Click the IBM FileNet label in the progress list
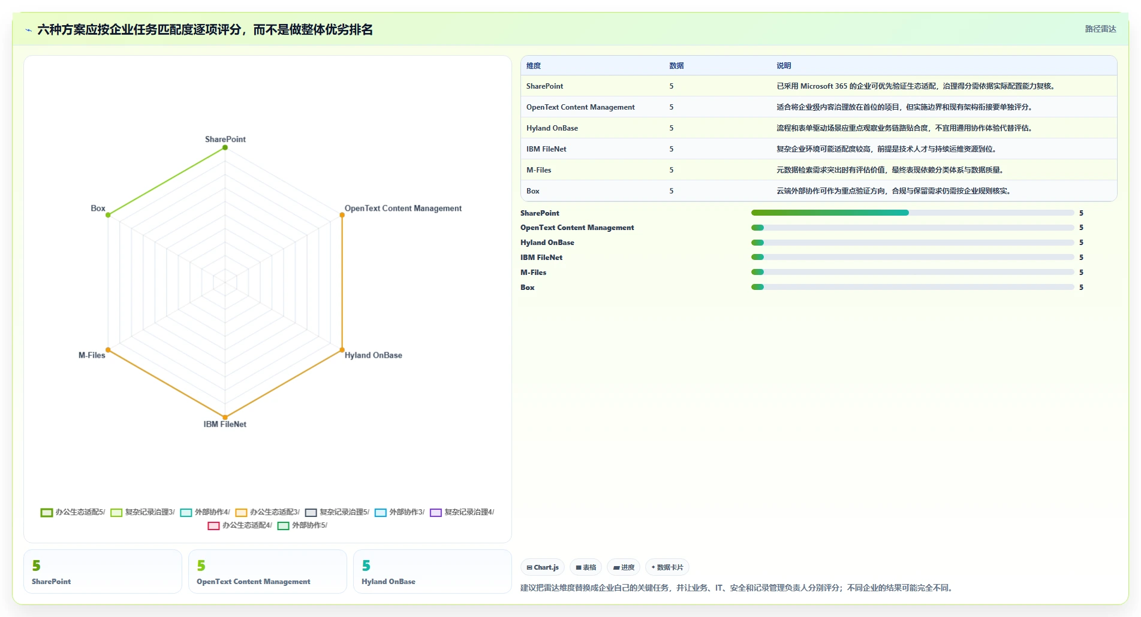1141x617 pixels. click(541, 258)
